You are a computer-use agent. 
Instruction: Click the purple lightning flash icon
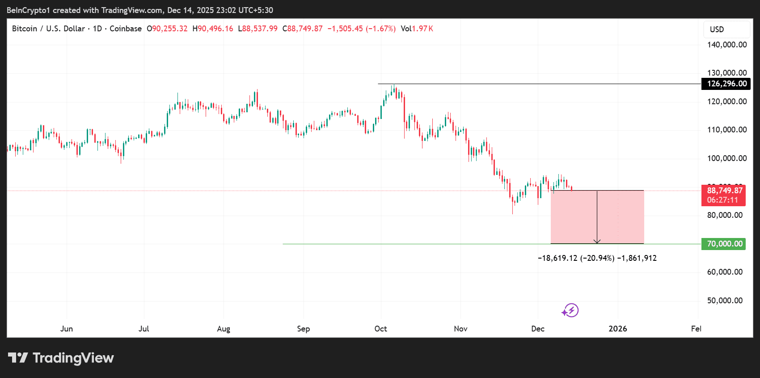[570, 310]
